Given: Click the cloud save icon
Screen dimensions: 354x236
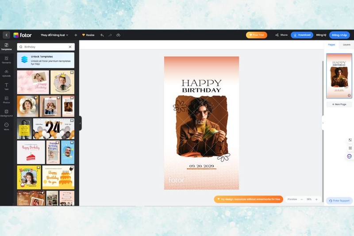Looking at the screenshot, I should coord(118,35).
